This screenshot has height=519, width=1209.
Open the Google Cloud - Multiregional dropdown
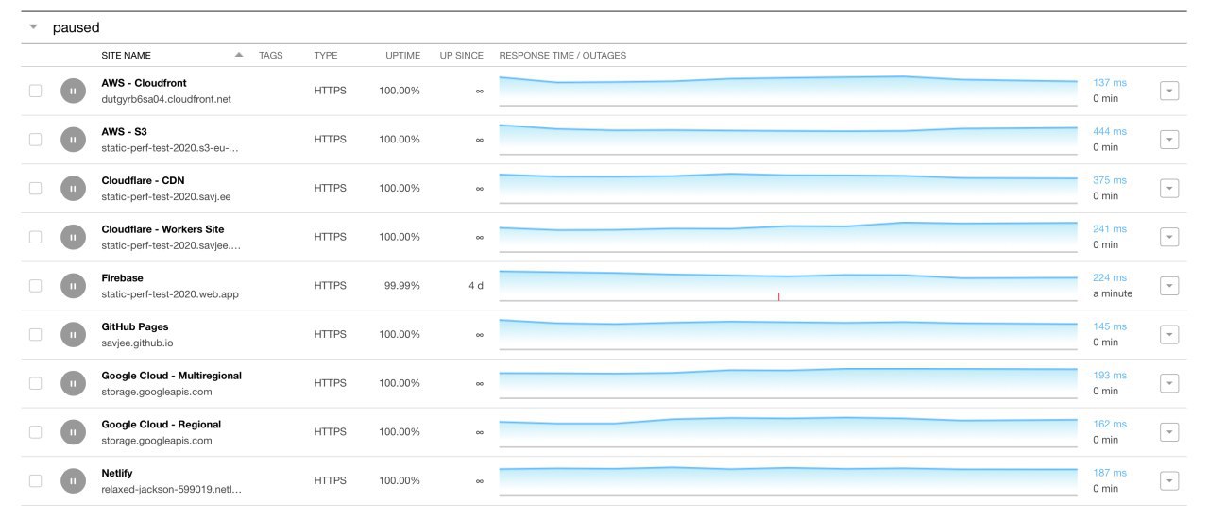click(1168, 383)
